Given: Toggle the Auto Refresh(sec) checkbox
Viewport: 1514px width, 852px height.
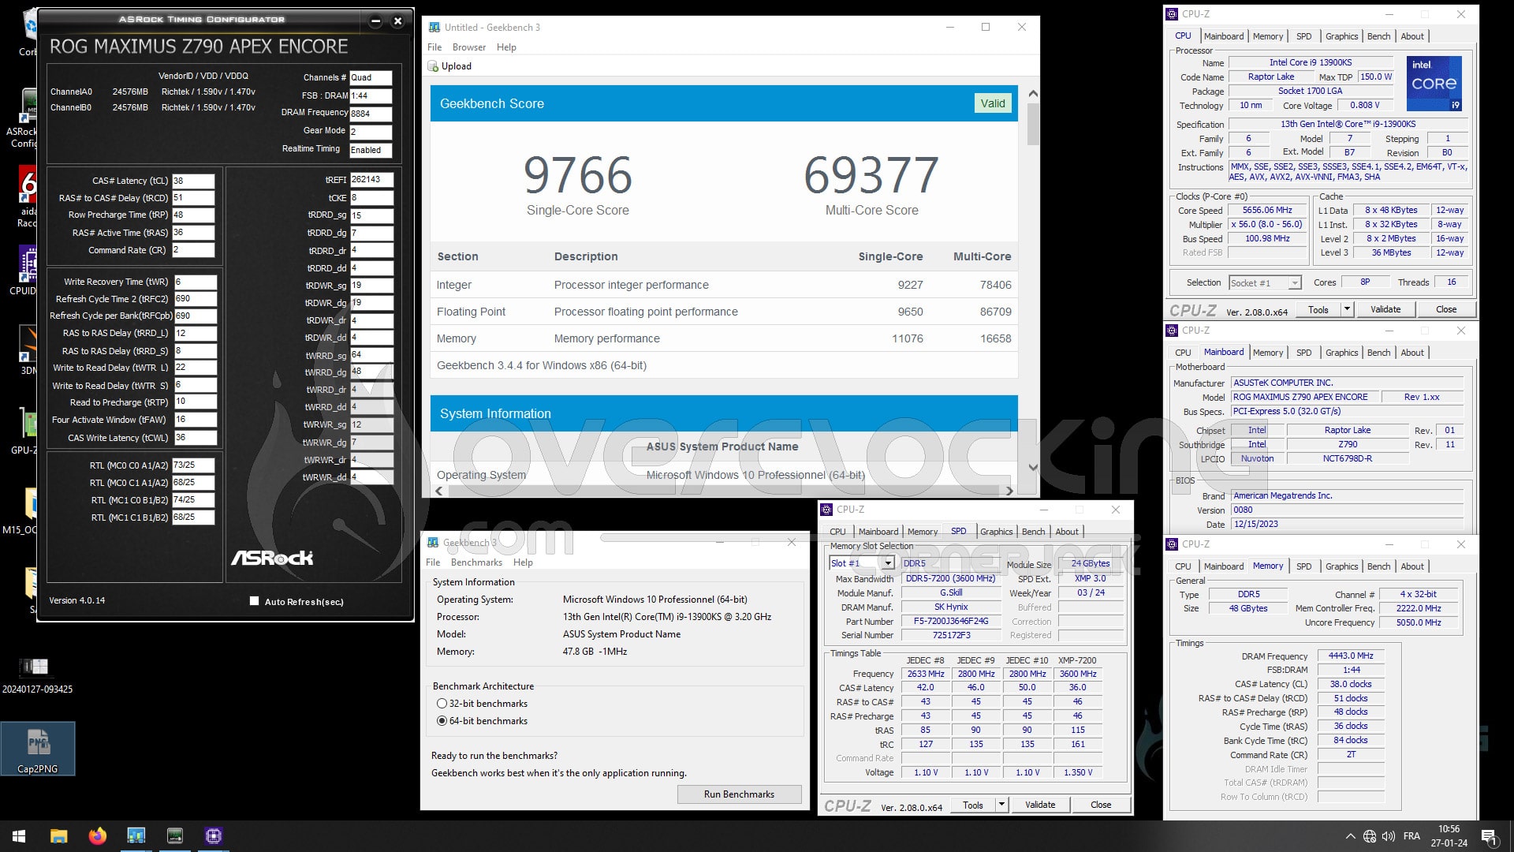Looking at the screenshot, I should point(254,601).
